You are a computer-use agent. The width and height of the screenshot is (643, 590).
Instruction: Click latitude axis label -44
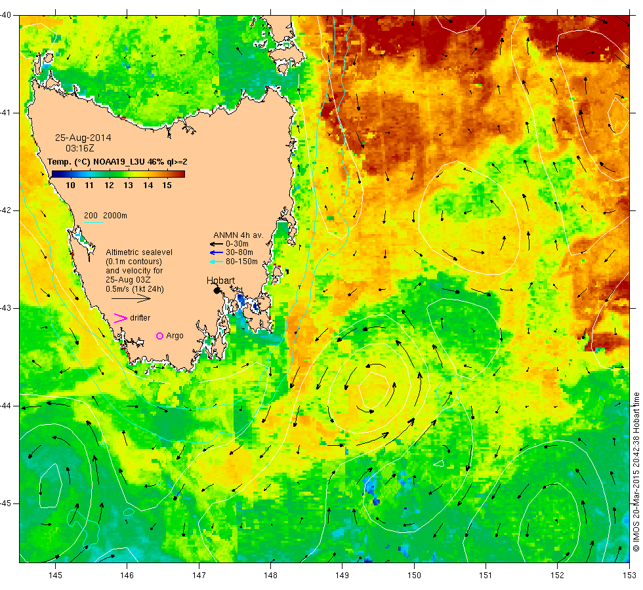point(6,406)
